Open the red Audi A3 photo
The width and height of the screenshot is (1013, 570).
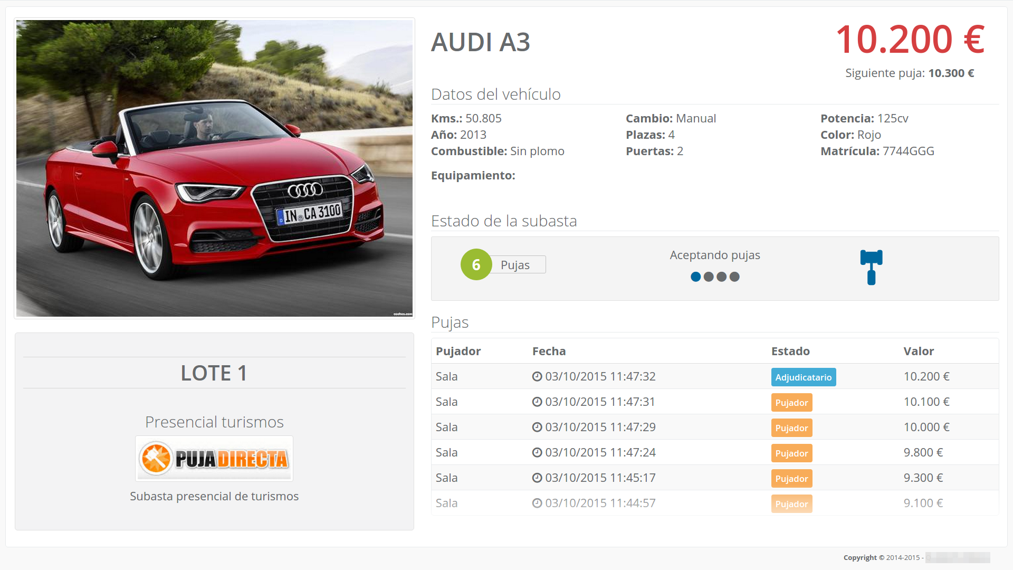point(214,168)
